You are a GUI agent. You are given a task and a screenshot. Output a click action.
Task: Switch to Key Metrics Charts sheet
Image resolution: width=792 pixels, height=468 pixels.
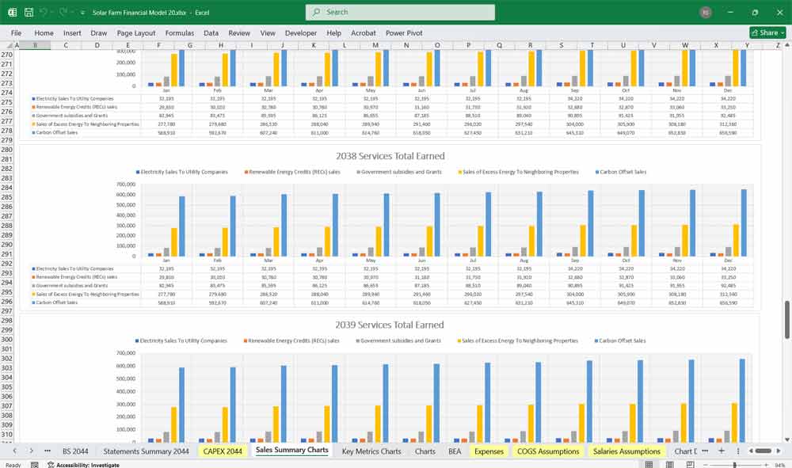(x=371, y=451)
